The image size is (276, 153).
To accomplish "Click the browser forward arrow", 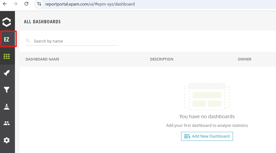I will (x=15, y=4).
